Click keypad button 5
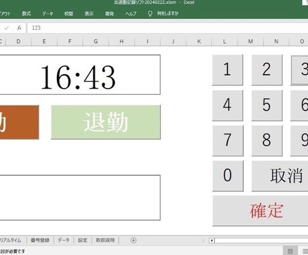Image resolution: width=308 pixels, height=255 pixels. [266, 105]
